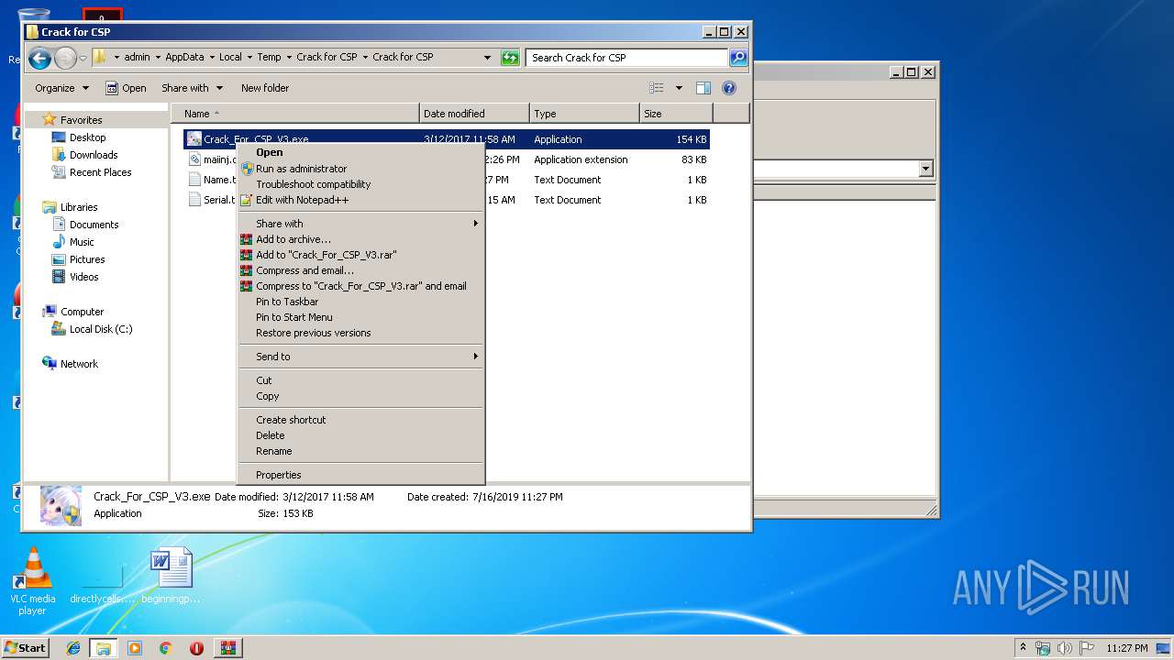This screenshot has width=1174, height=660.
Task: Select Add to "Crack_For_CSP_V3.rar"
Action: 360,255
